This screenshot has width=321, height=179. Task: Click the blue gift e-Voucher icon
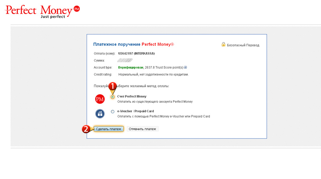point(100,114)
